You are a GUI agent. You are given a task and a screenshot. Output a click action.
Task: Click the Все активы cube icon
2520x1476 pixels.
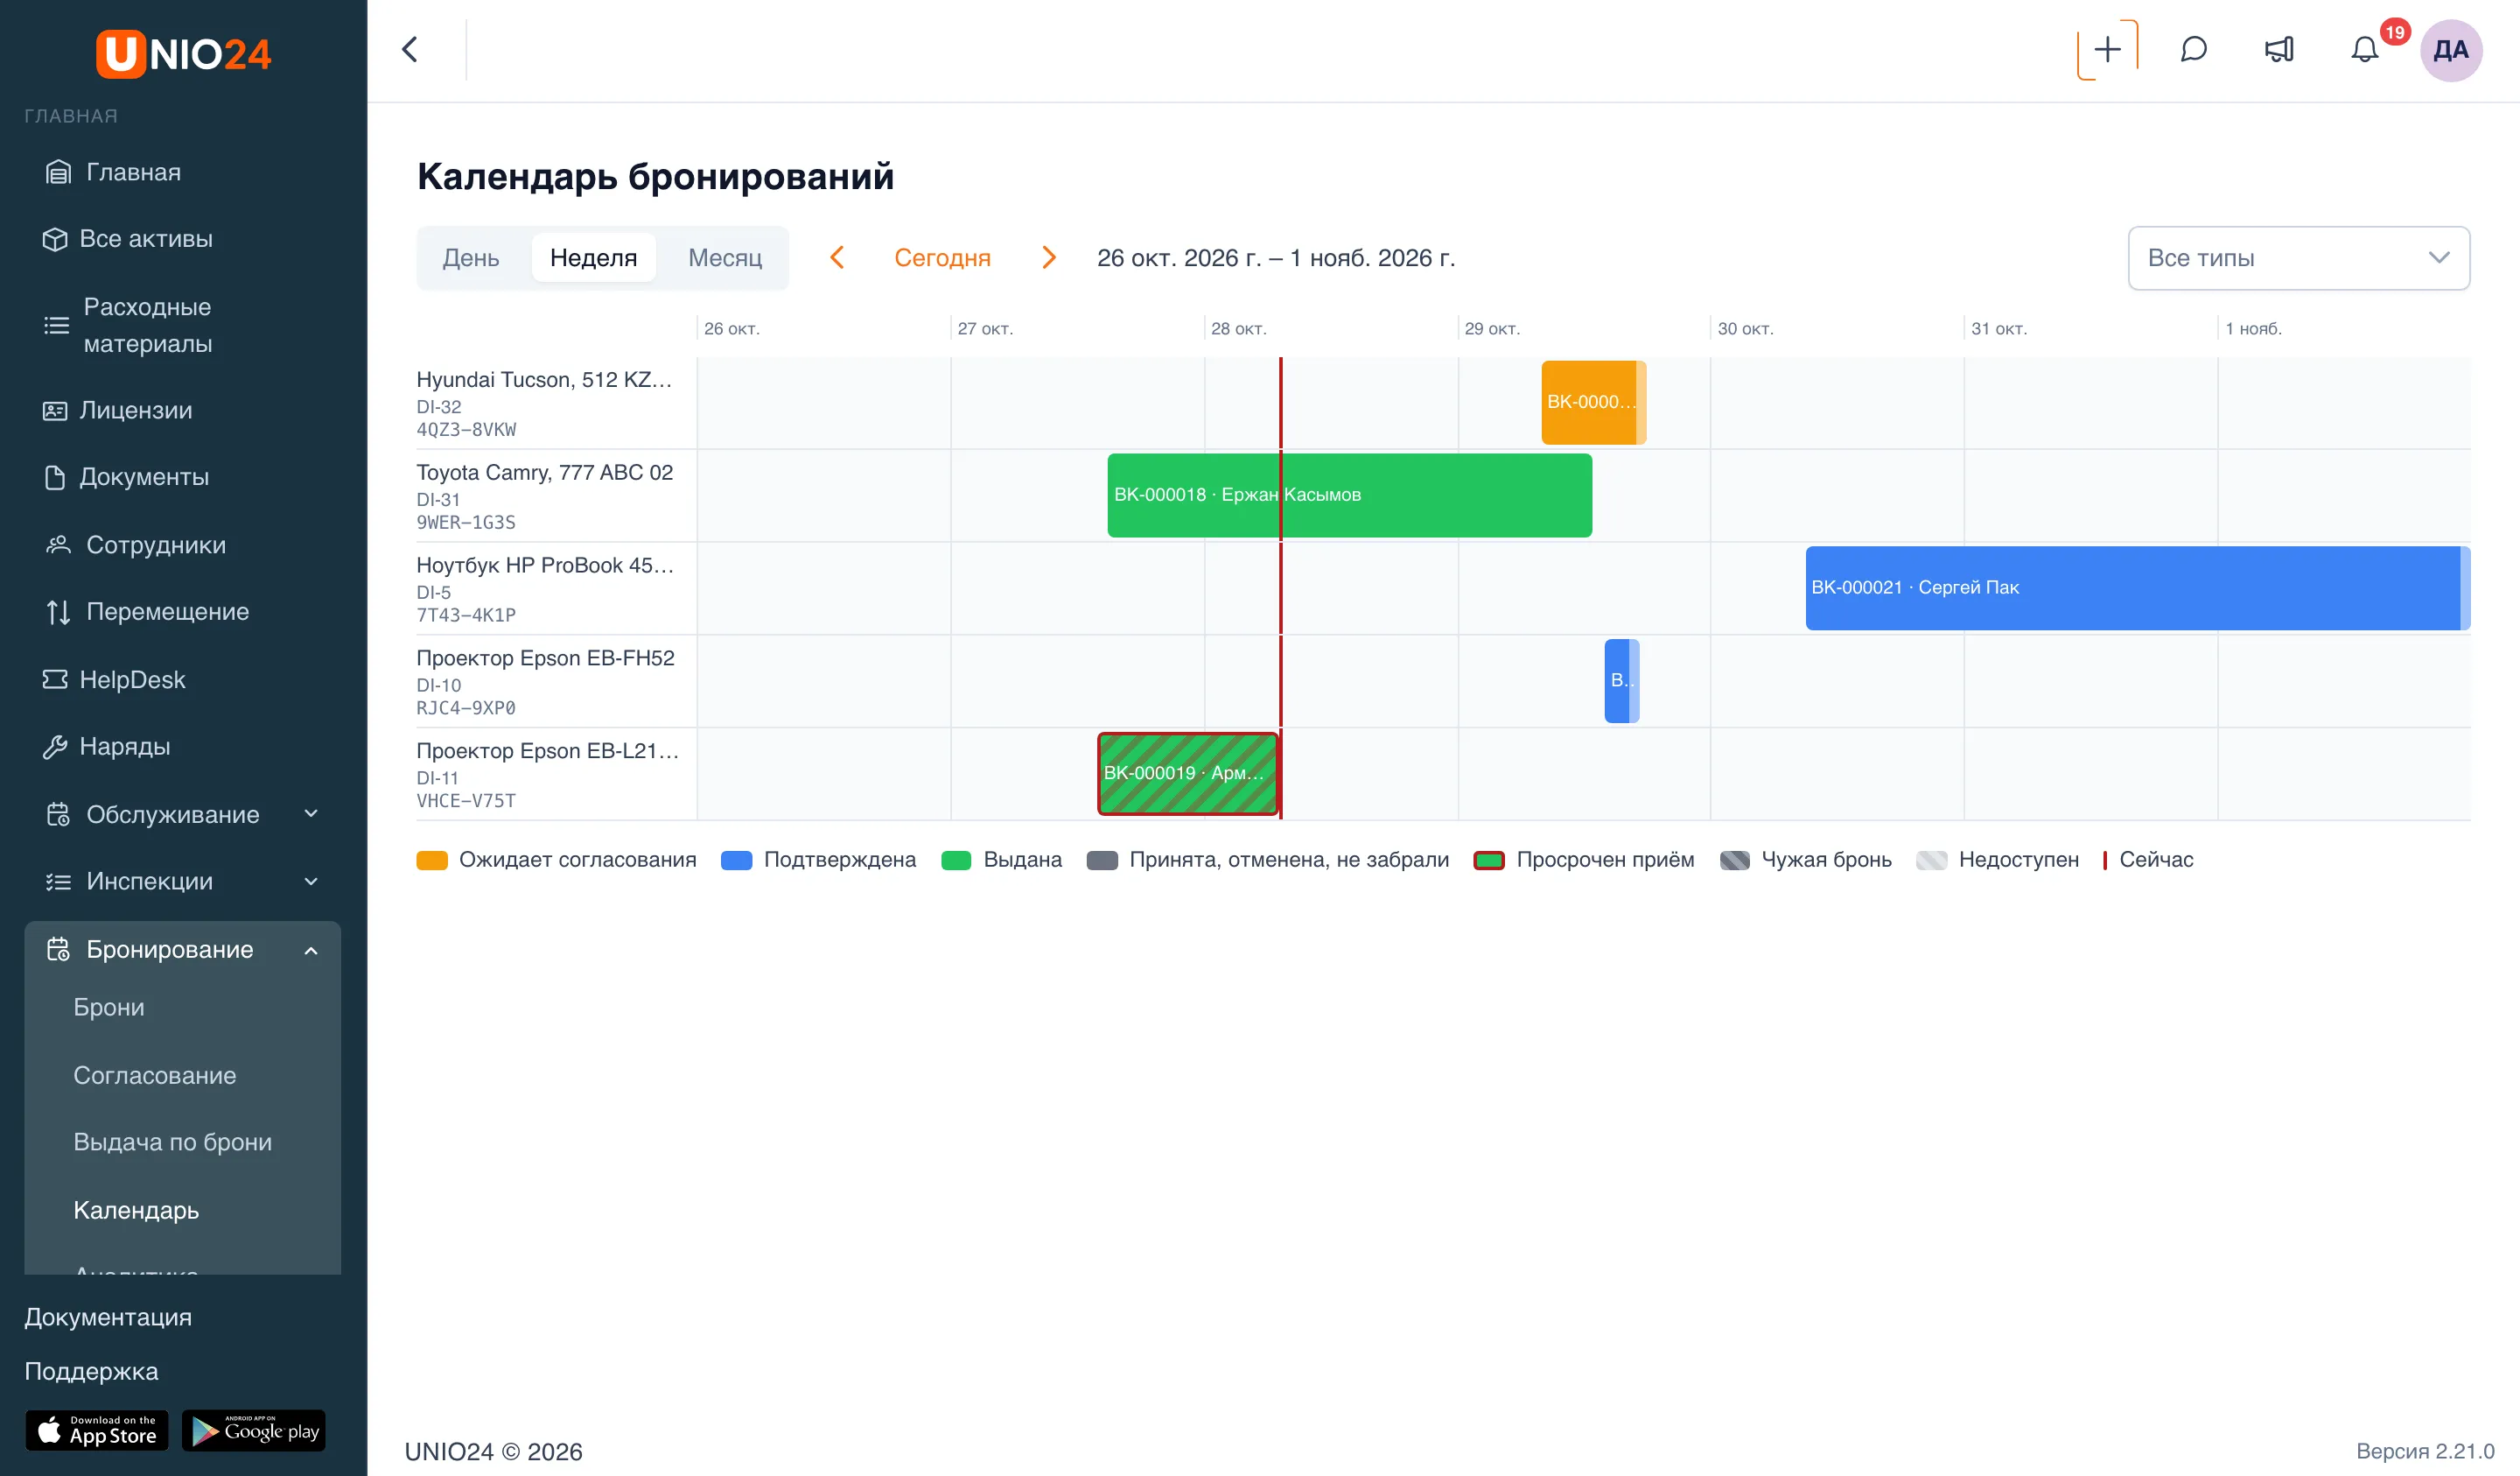coord(54,239)
